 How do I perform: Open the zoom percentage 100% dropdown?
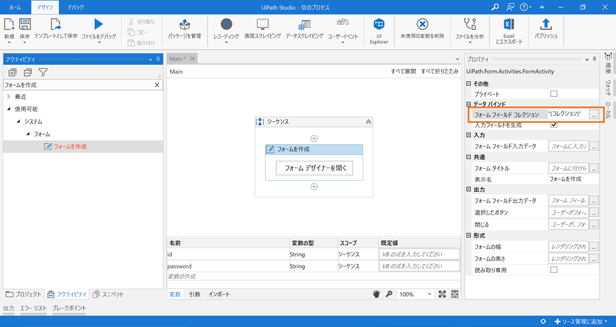pyautogui.click(x=429, y=294)
